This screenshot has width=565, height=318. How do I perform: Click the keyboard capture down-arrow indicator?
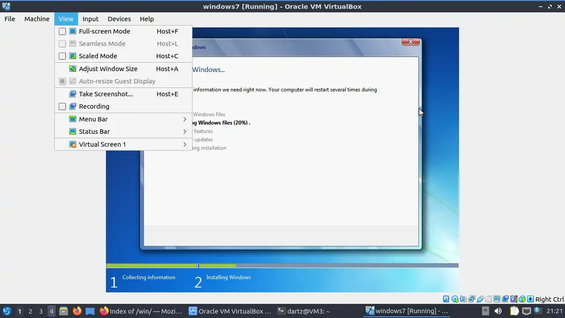pos(530,299)
